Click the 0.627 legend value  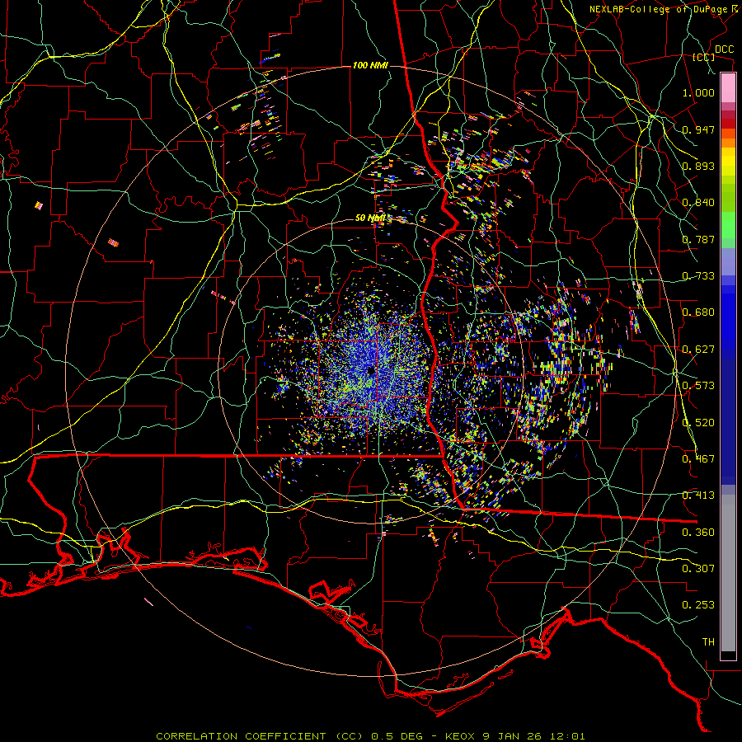[x=698, y=350]
